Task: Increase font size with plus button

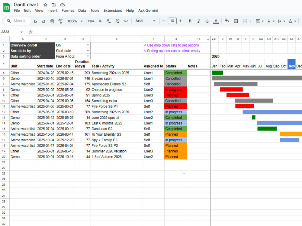Action: click(181, 21)
